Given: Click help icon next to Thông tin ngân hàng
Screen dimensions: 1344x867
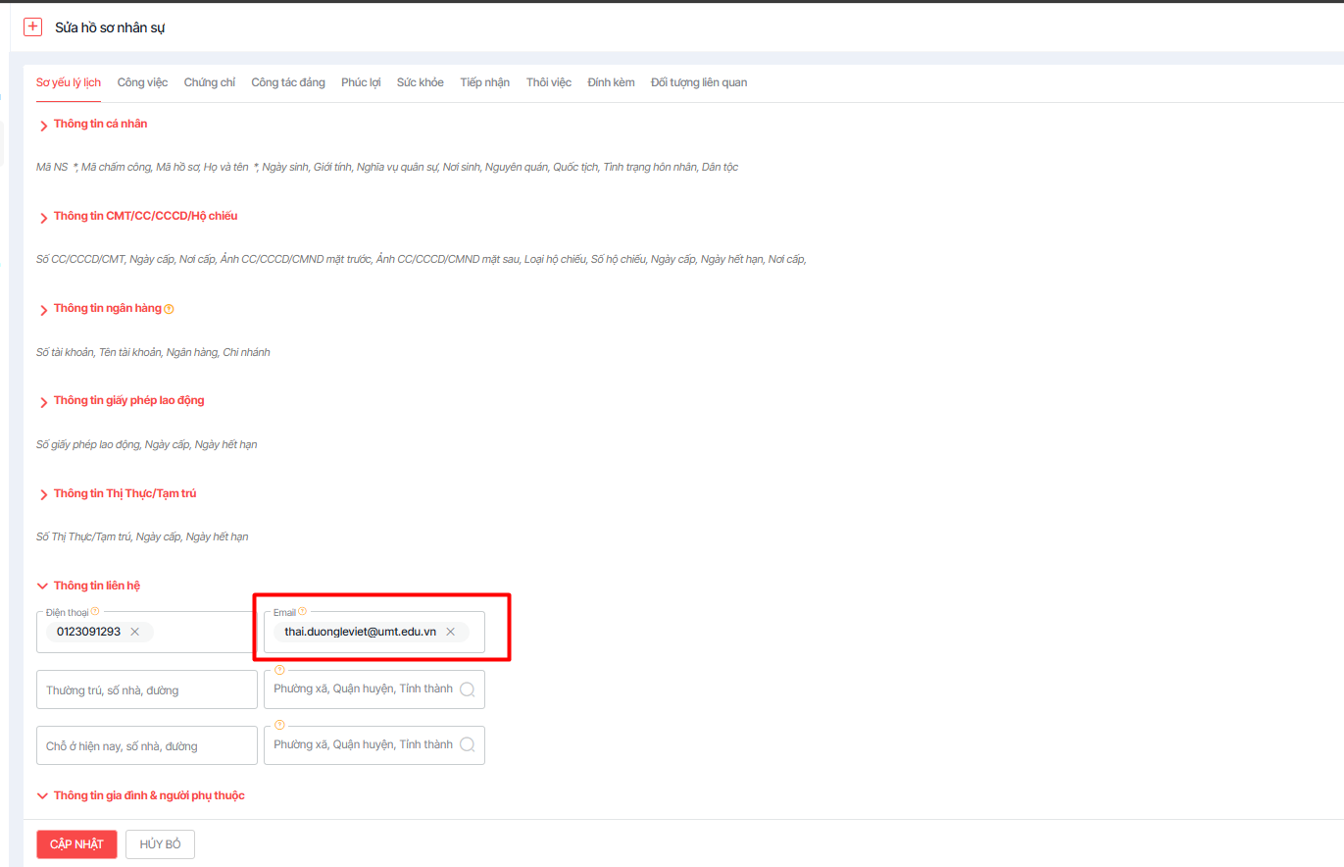Looking at the screenshot, I should pyautogui.click(x=170, y=309).
